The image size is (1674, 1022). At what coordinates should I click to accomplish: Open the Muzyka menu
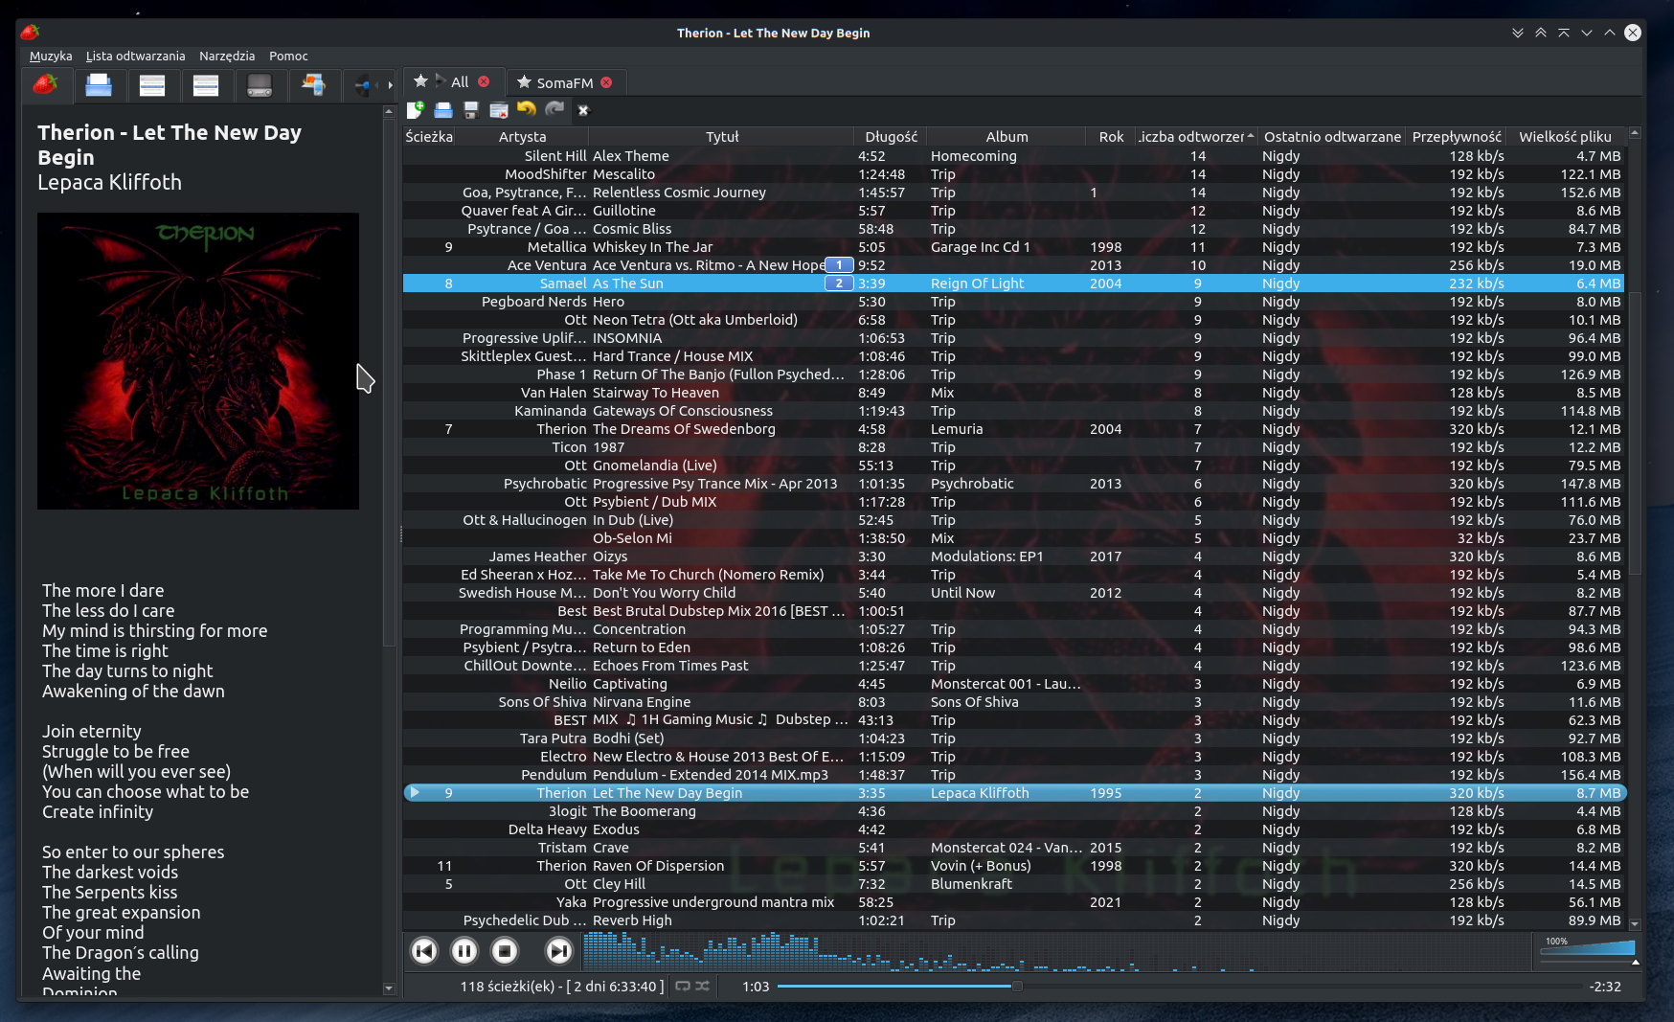pyautogui.click(x=51, y=56)
